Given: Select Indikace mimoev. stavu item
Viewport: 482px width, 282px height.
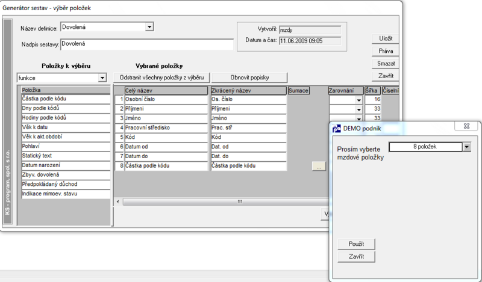Looking at the screenshot, I should click(66, 194).
